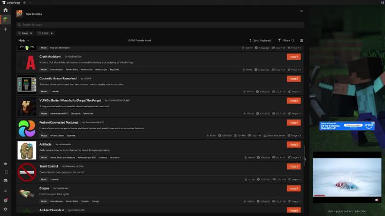Open the CurseForge Home sidebar icon
Viewport: 385px width, 216px height.
coord(5,10)
